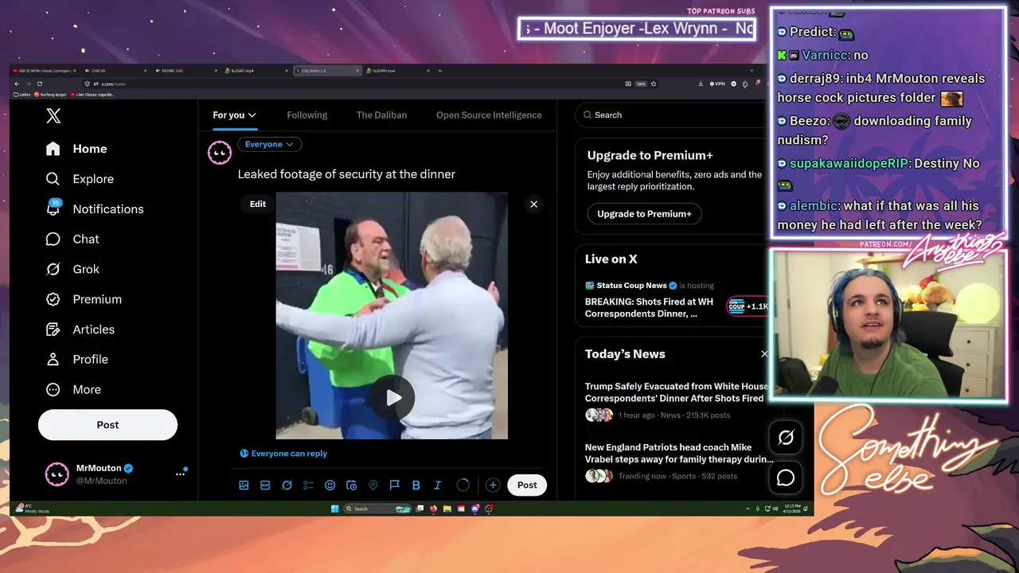1019x573 pixels.
Task: Open emoji picker in composer
Action: coord(330,485)
